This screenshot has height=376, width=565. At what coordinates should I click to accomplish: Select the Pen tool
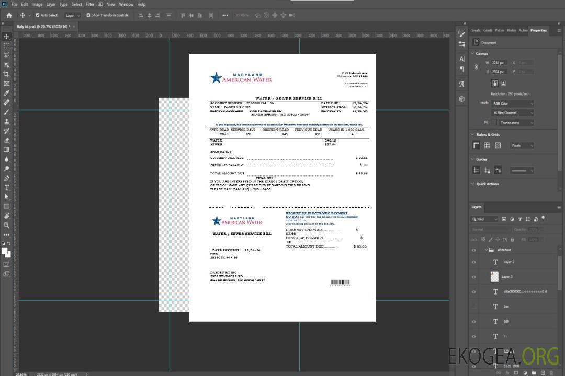pyautogui.click(x=6, y=178)
